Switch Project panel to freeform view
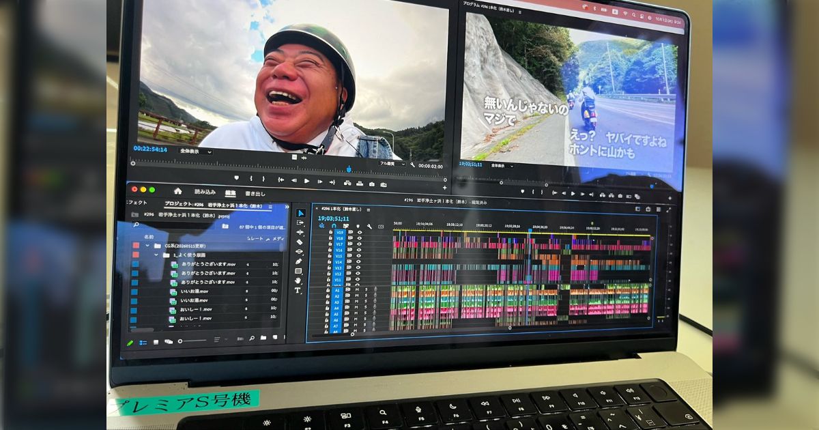 tap(169, 341)
